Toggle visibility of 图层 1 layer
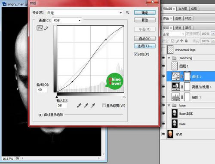Image resolution: width=215 pixels, height=164 pixels. tap(163, 66)
